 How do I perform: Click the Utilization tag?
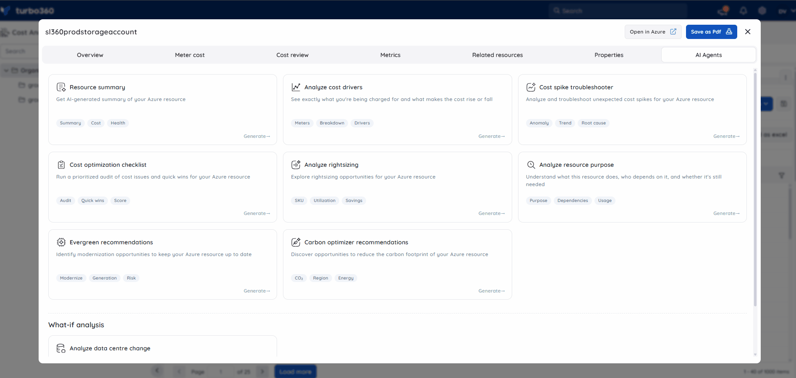[x=325, y=201]
